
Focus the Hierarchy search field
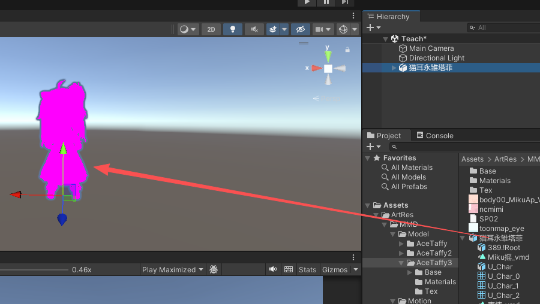tap(503, 28)
